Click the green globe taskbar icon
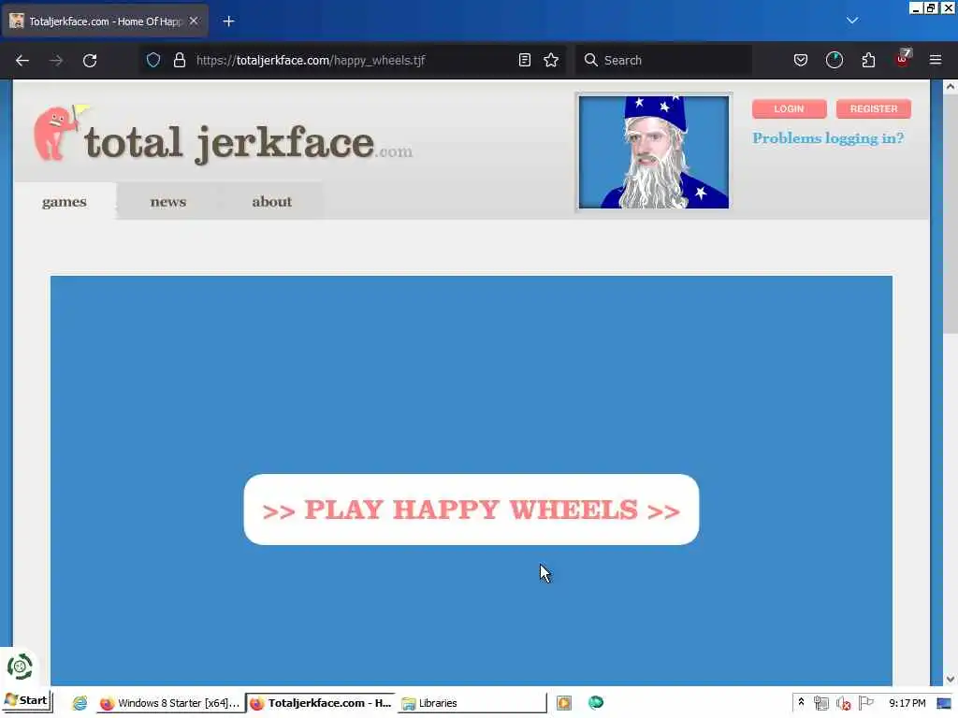The width and height of the screenshot is (958, 718). pyautogui.click(x=596, y=703)
